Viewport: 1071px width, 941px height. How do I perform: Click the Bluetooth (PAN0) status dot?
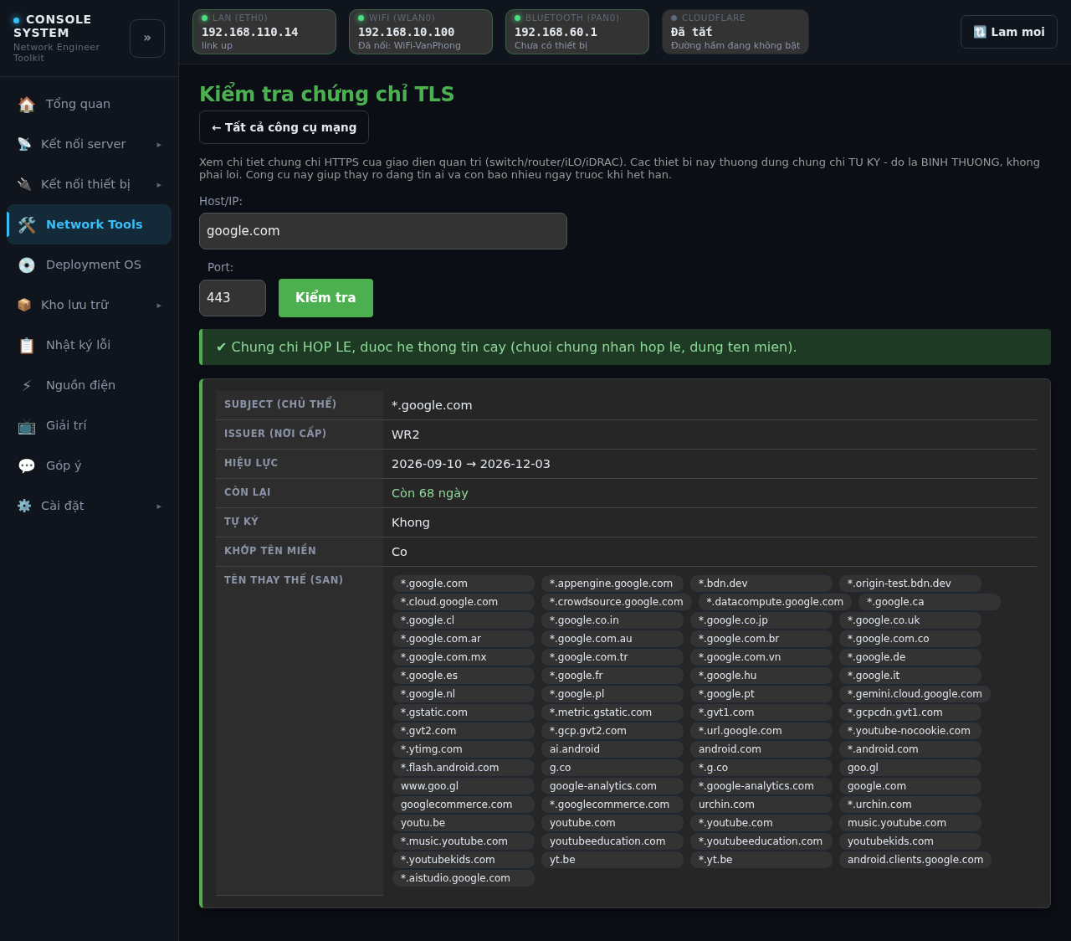click(518, 18)
